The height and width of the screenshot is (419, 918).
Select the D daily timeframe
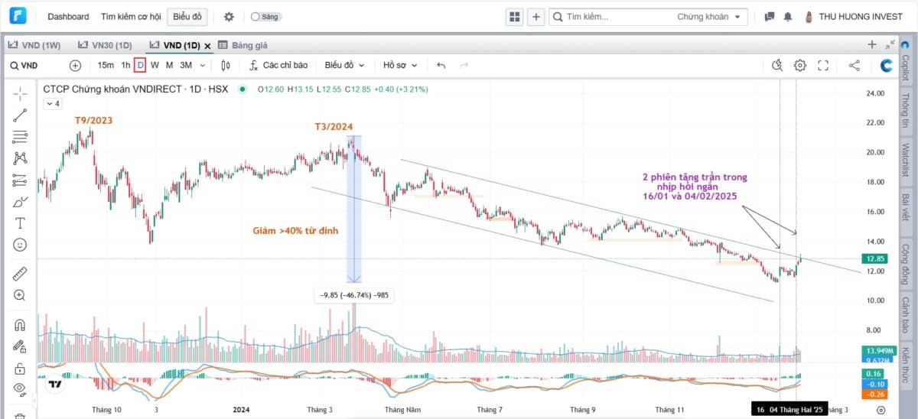click(140, 66)
